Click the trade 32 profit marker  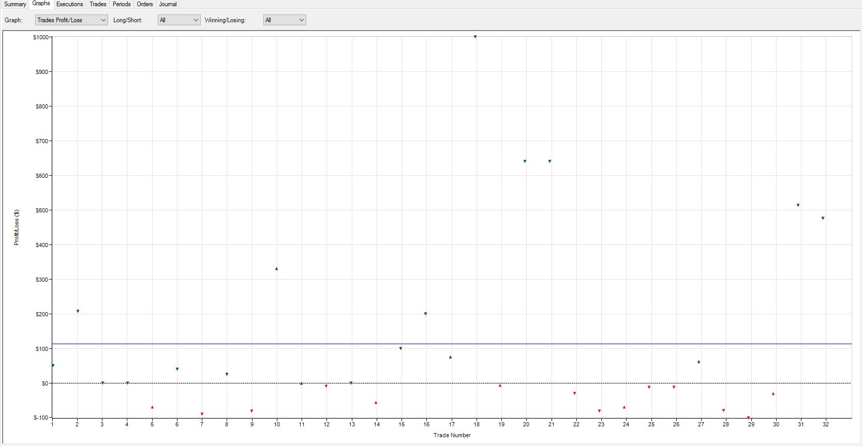[x=823, y=218]
